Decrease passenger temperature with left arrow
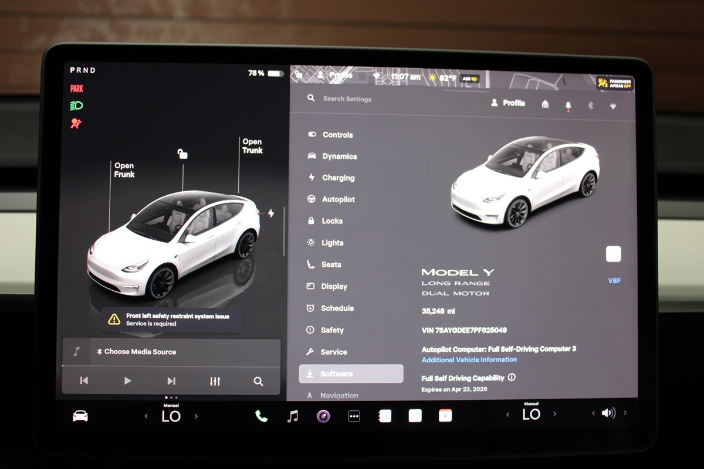This screenshot has height=469, width=704. pyautogui.click(x=508, y=414)
